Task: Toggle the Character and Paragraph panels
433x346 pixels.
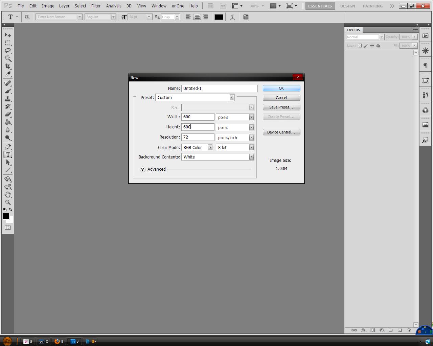Action: (x=246, y=17)
